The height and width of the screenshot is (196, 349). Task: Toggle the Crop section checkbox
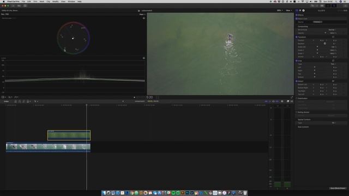click(297, 60)
